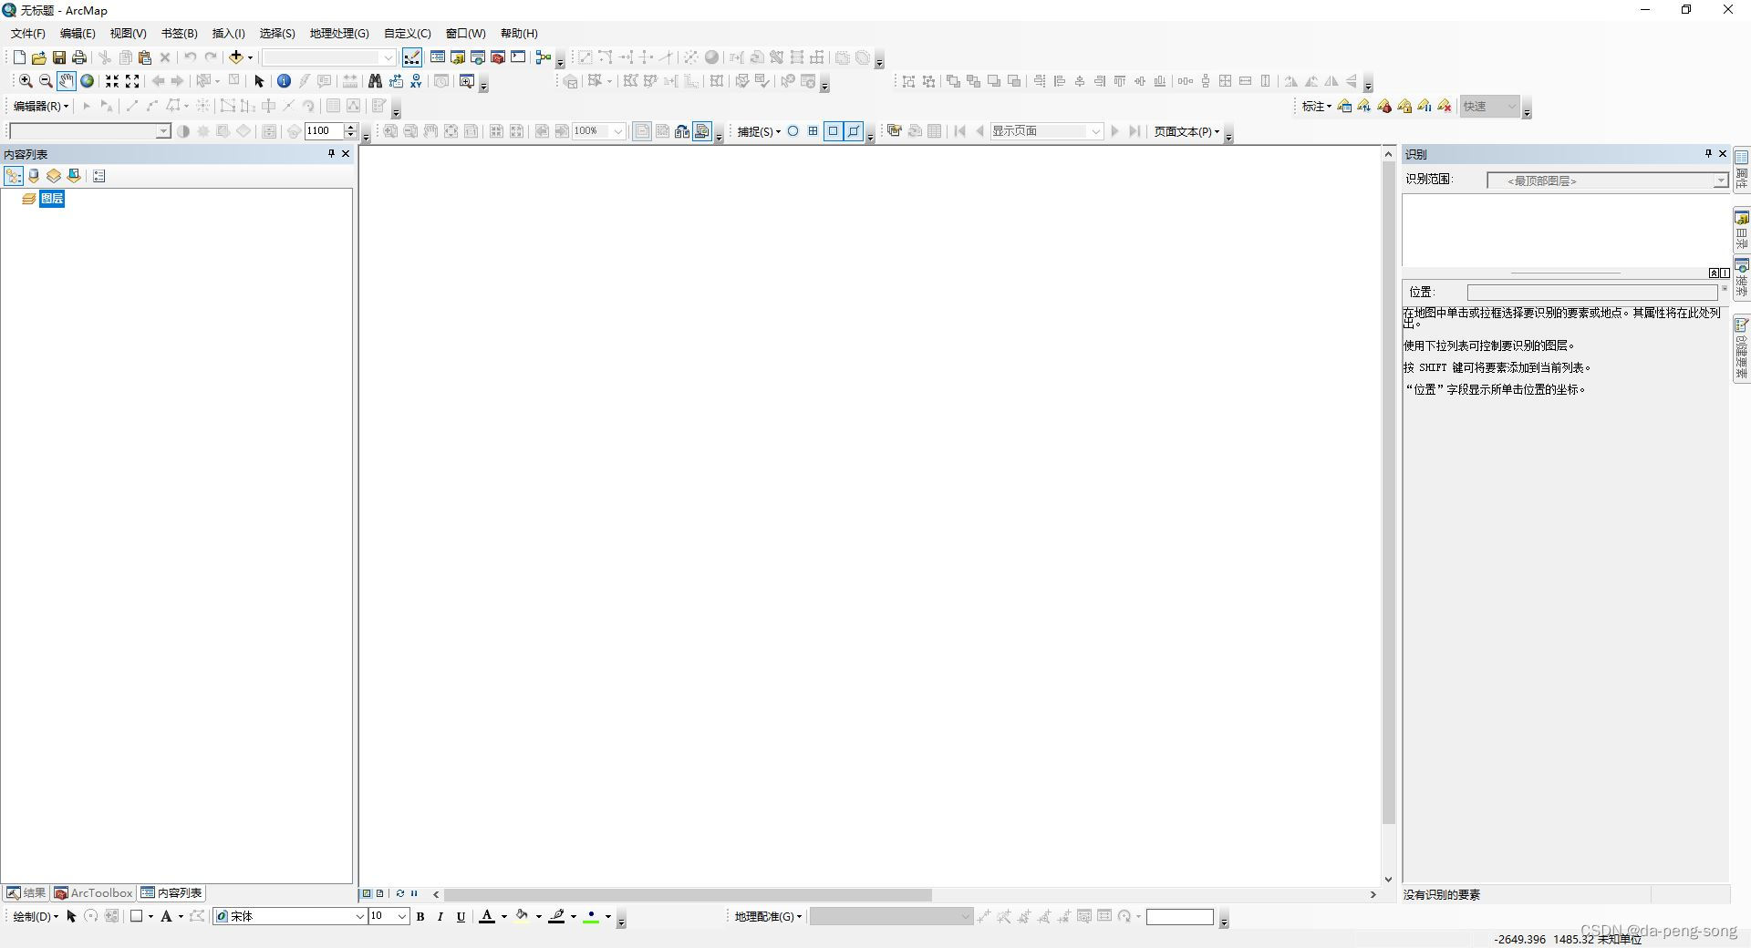Image resolution: width=1751 pixels, height=948 pixels.
Task: Click the Save icon on the Standard toolbar
Action: (x=58, y=57)
